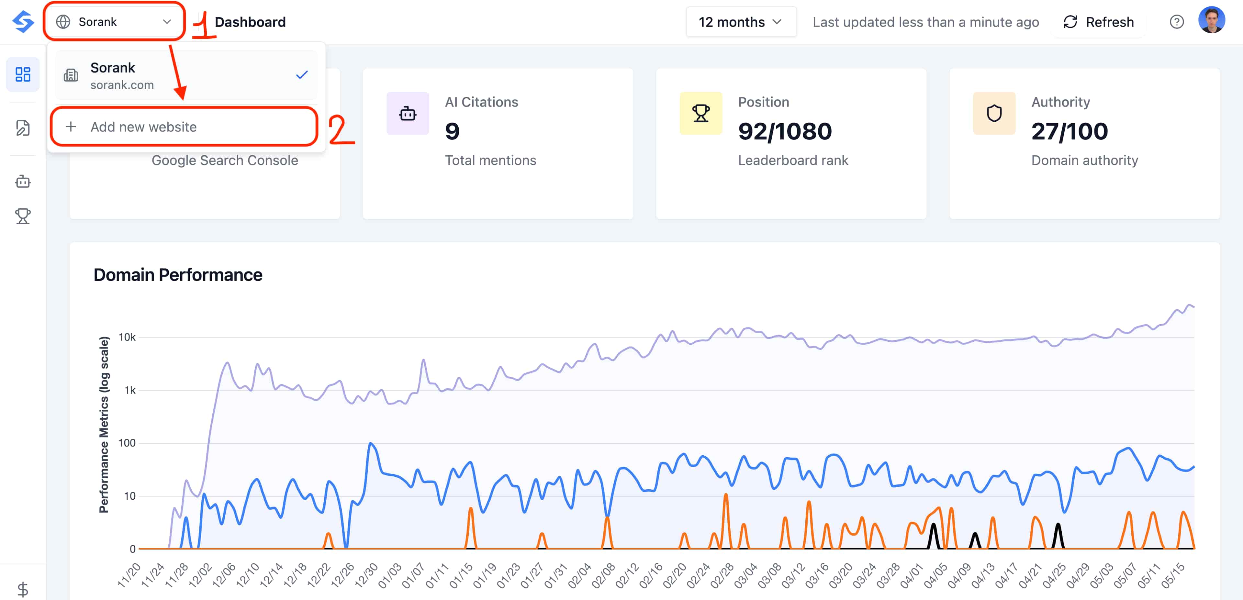
Task: Click the AI Citations robot icon
Action: (408, 113)
